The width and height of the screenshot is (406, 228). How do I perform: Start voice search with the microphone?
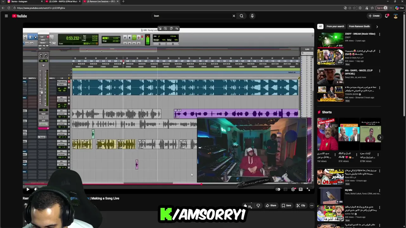click(252, 16)
